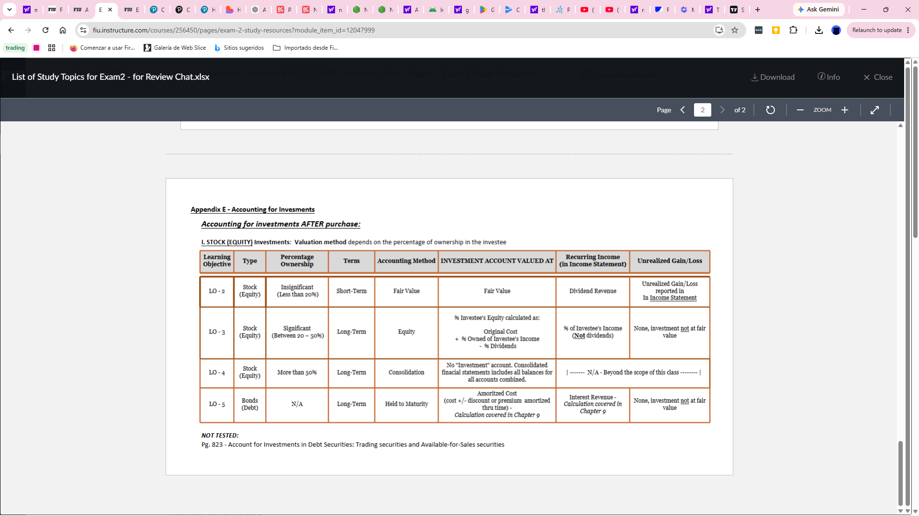Open Comenzar a usar Firefox bookmark
This screenshot has height=516, width=919.
tap(102, 48)
